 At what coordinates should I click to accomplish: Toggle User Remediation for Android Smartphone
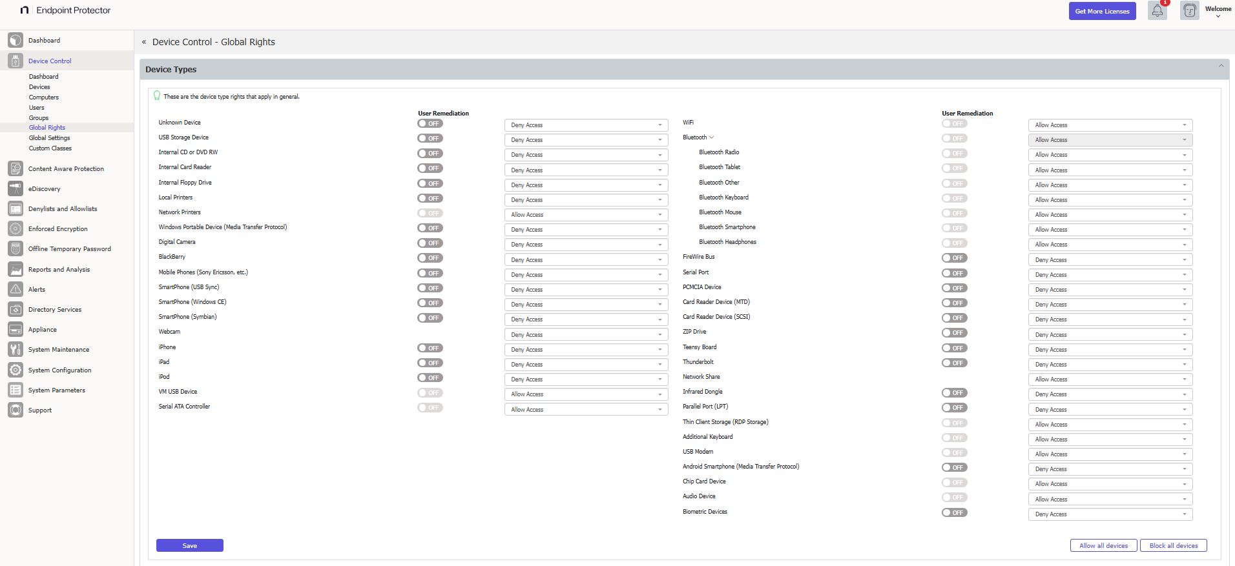pos(954,467)
